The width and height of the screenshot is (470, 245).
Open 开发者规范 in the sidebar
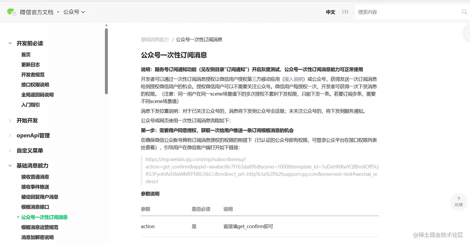[x=33, y=75]
